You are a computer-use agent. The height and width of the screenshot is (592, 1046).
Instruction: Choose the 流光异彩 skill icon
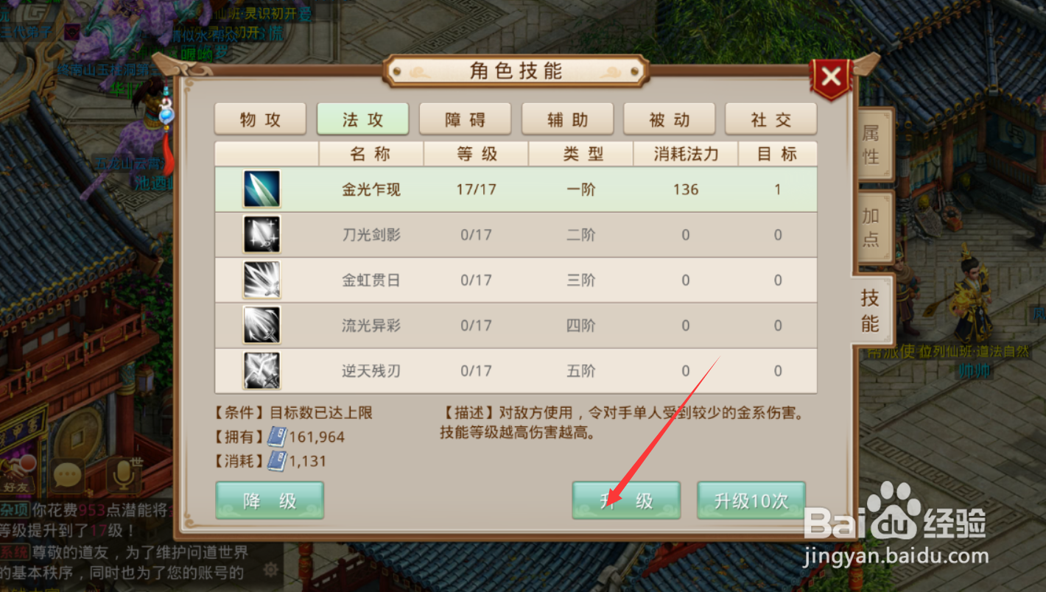coord(261,325)
